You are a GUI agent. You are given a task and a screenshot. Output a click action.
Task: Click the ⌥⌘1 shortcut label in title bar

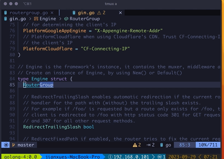point(27,4)
